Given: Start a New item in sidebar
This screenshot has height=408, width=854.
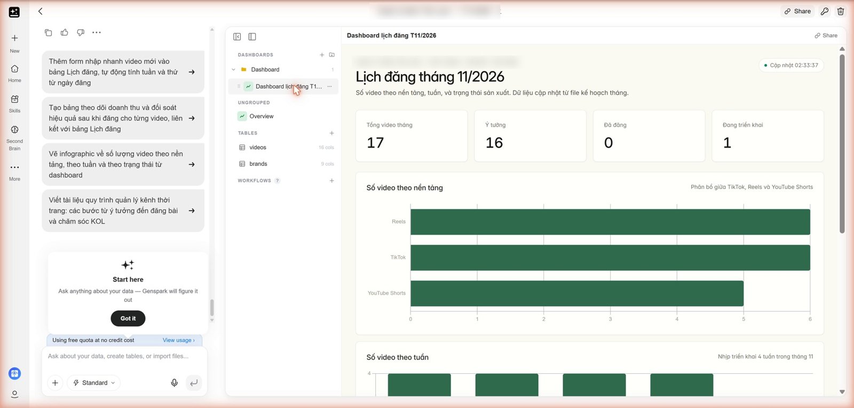Looking at the screenshot, I should coord(14,43).
